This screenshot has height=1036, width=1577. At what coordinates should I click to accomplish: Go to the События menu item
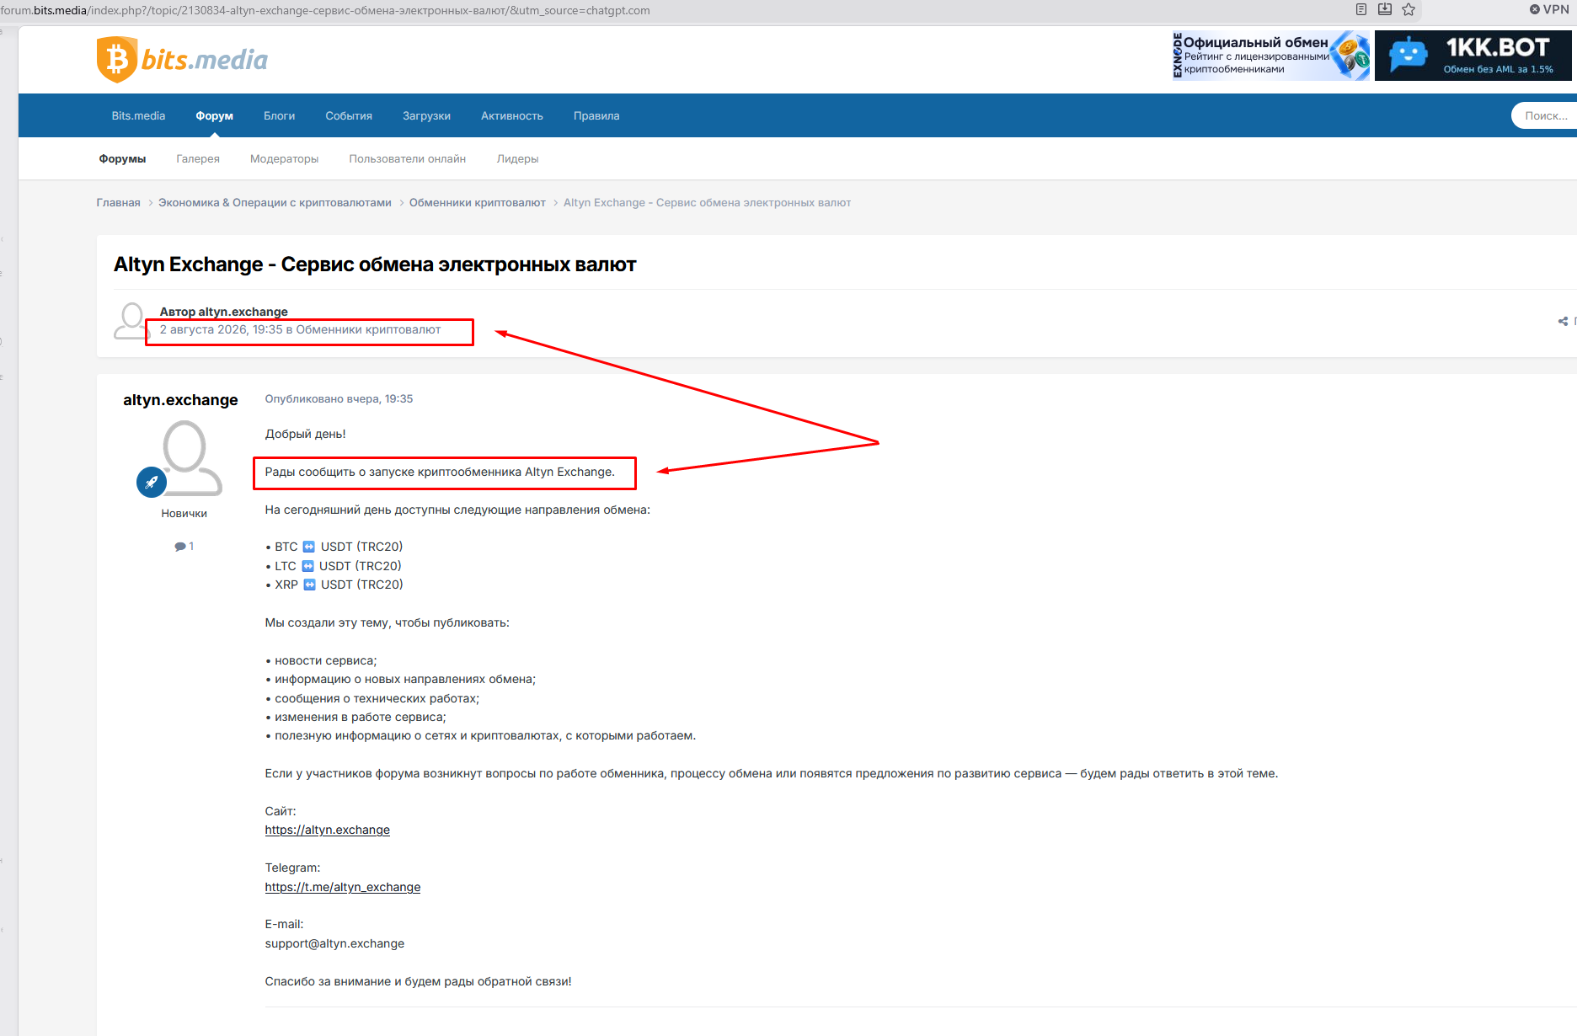click(349, 116)
